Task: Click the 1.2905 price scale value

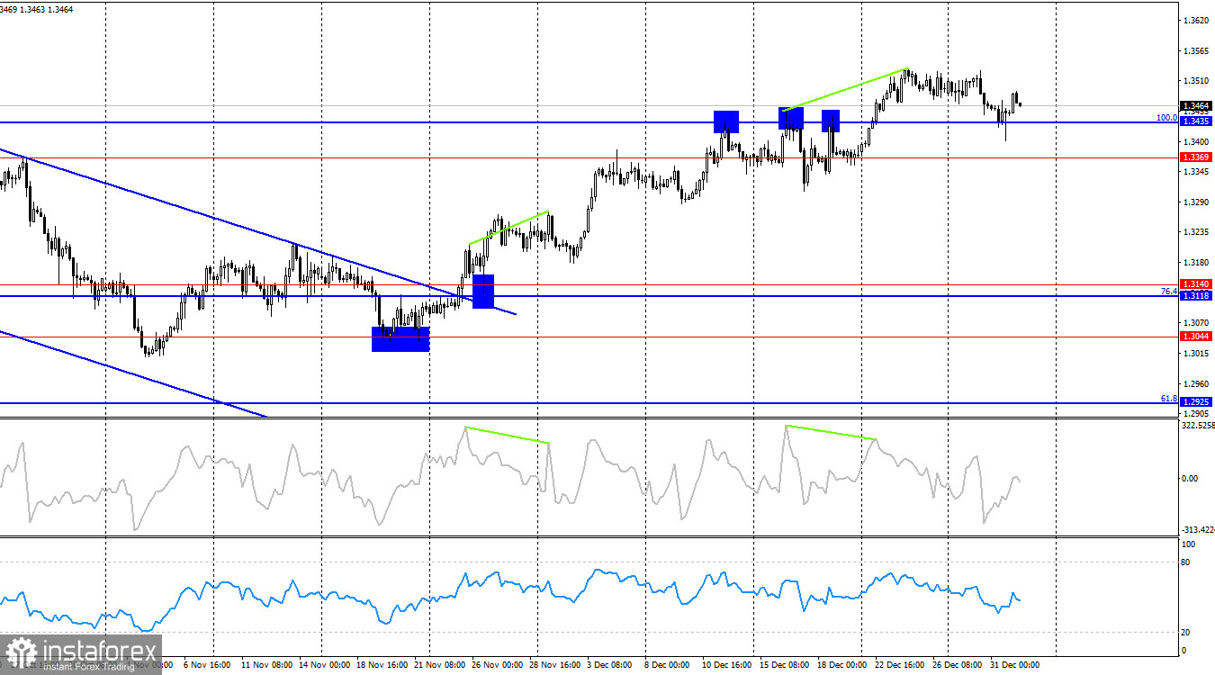Action: point(1196,413)
